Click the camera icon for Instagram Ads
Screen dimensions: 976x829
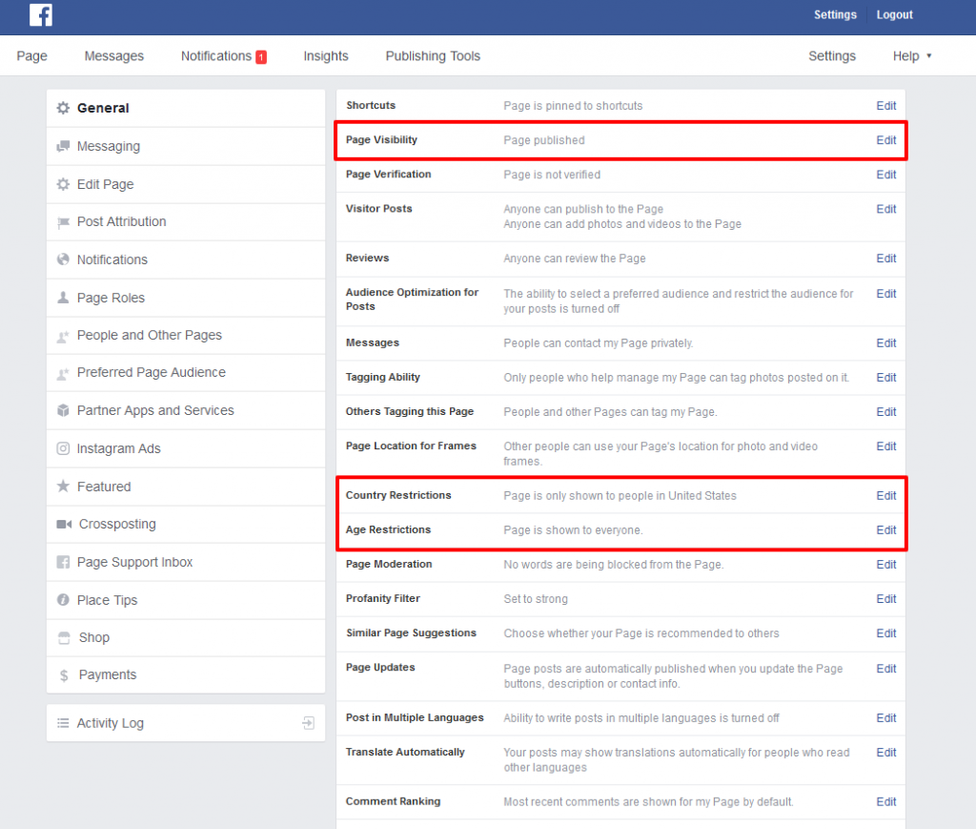(62, 448)
